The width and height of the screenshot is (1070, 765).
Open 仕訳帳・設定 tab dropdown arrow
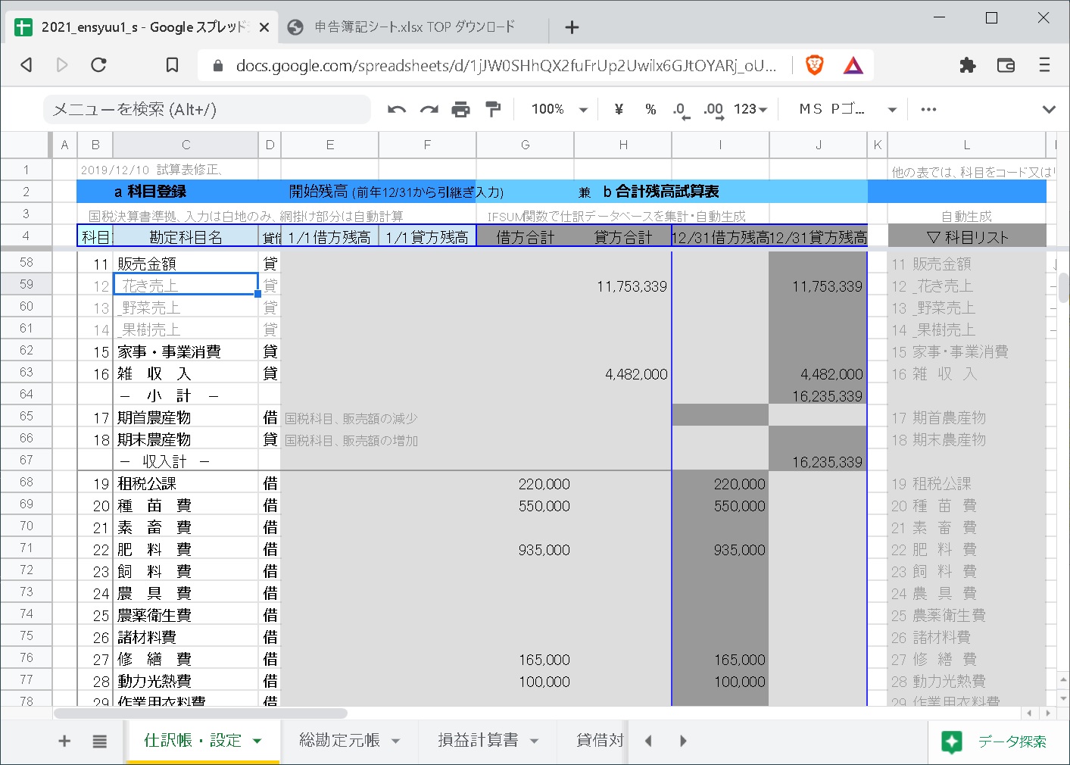click(257, 741)
